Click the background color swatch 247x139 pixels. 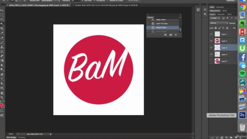point(3,107)
